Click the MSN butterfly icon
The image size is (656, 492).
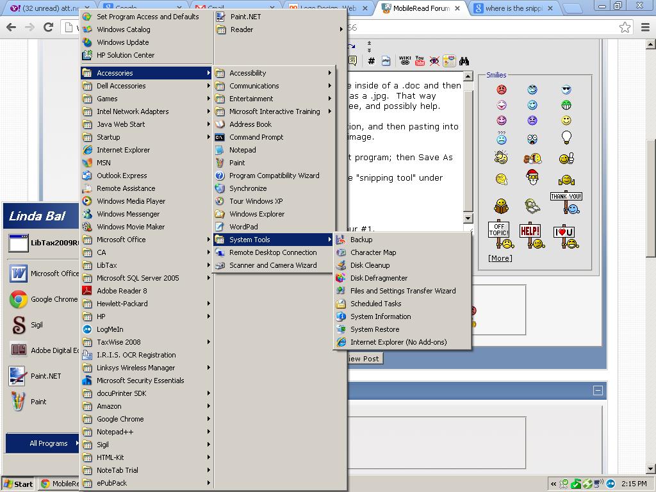coord(87,163)
